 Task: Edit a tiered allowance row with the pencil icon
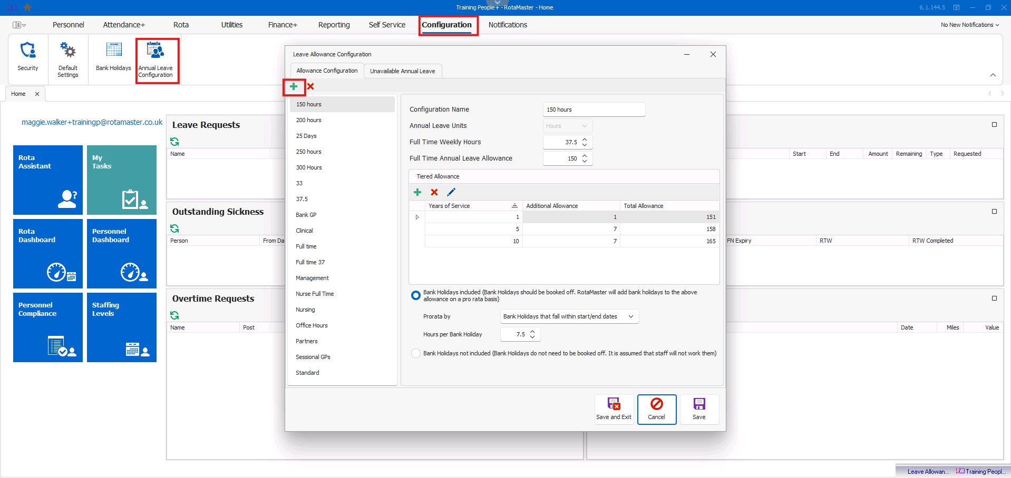(451, 192)
